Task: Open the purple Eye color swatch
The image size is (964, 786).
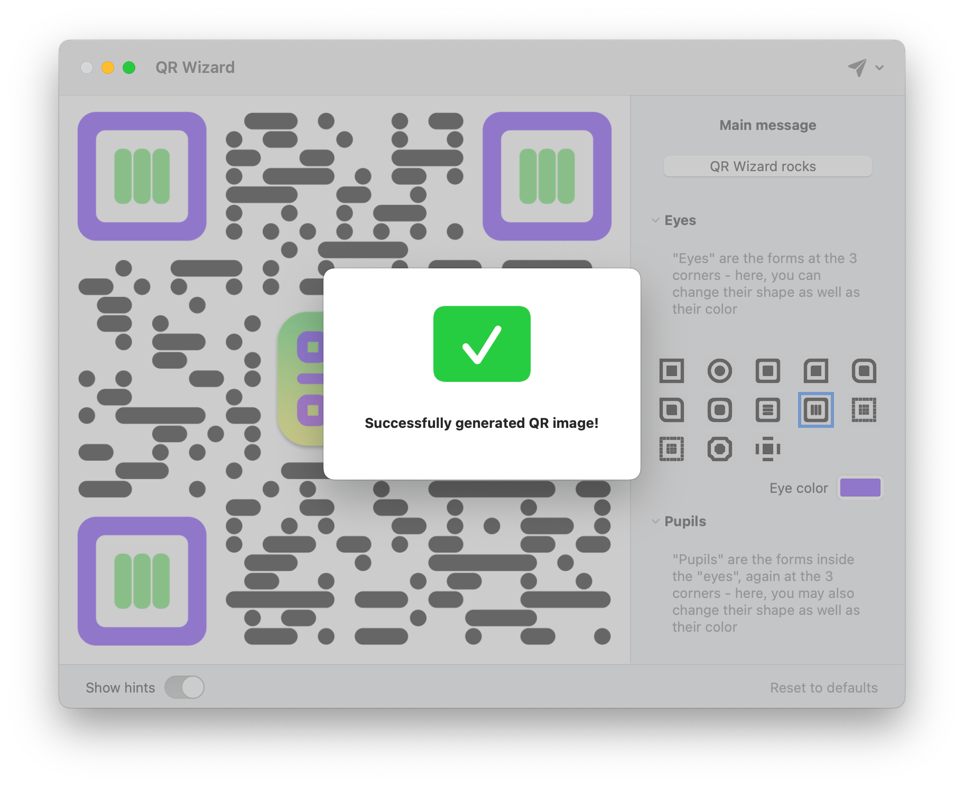Action: 860,488
